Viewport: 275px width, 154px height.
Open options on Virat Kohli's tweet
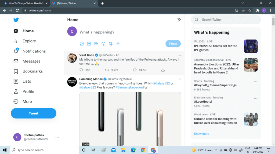[x=179, y=55]
